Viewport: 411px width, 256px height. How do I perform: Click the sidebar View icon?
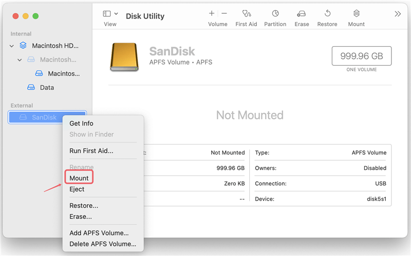click(x=107, y=14)
